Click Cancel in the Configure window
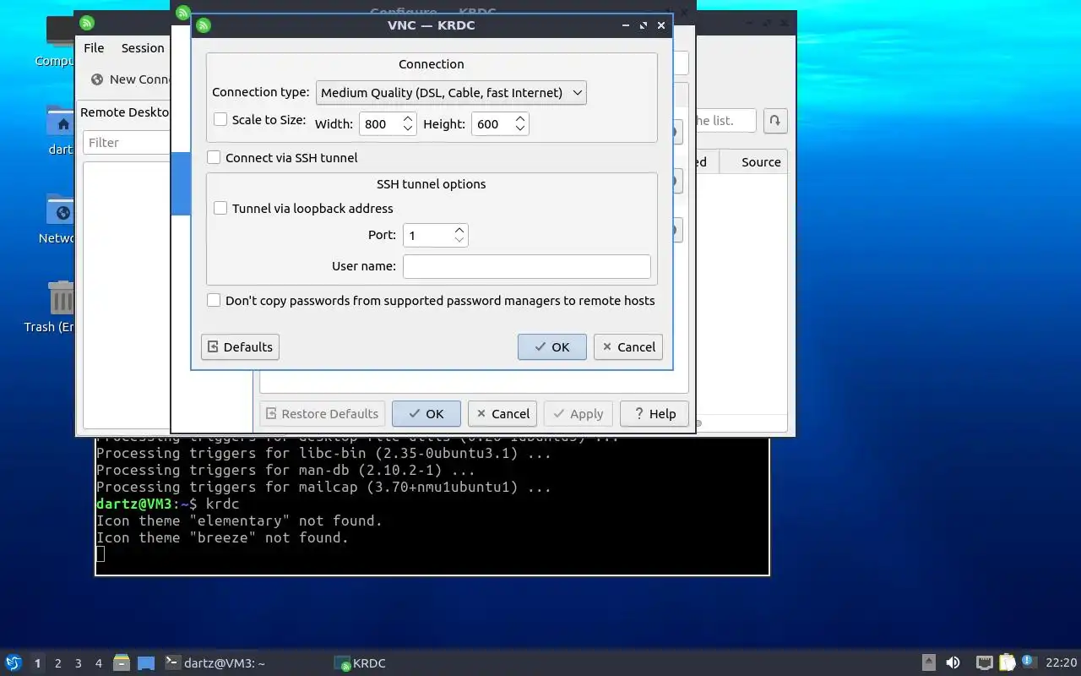The width and height of the screenshot is (1081, 676). (502, 414)
